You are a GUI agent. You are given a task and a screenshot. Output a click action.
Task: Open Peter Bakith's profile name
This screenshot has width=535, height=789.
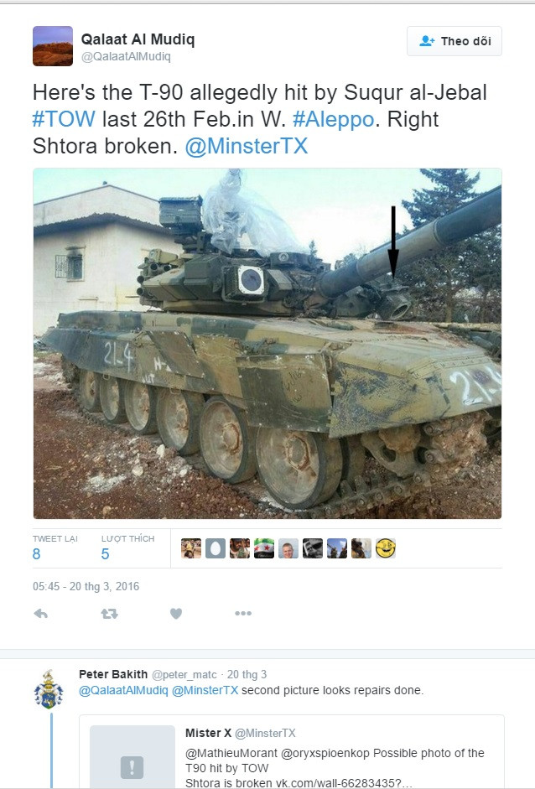pyautogui.click(x=113, y=674)
